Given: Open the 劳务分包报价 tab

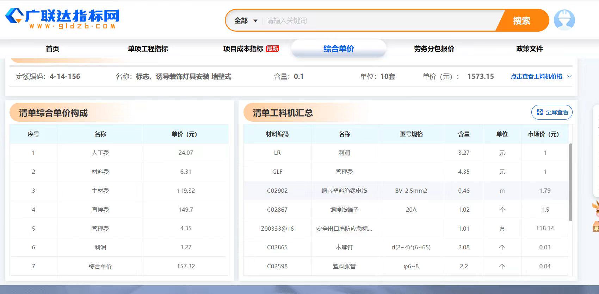Looking at the screenshot, I should tap(434, 49).
